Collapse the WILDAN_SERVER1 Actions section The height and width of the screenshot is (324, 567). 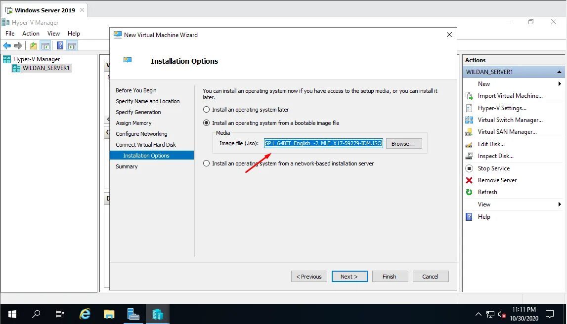tap(559, 72)
